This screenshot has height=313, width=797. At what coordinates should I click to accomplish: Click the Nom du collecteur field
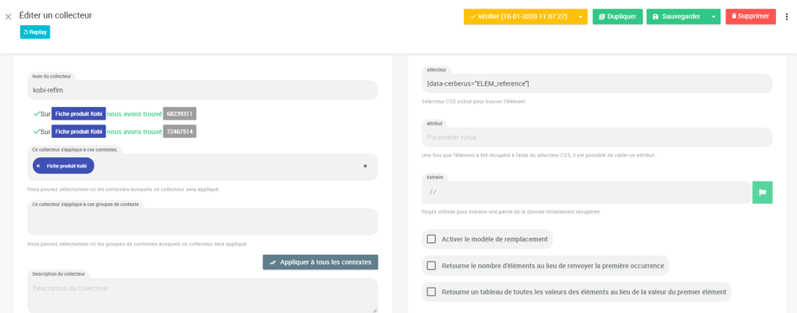pos(202,90)
